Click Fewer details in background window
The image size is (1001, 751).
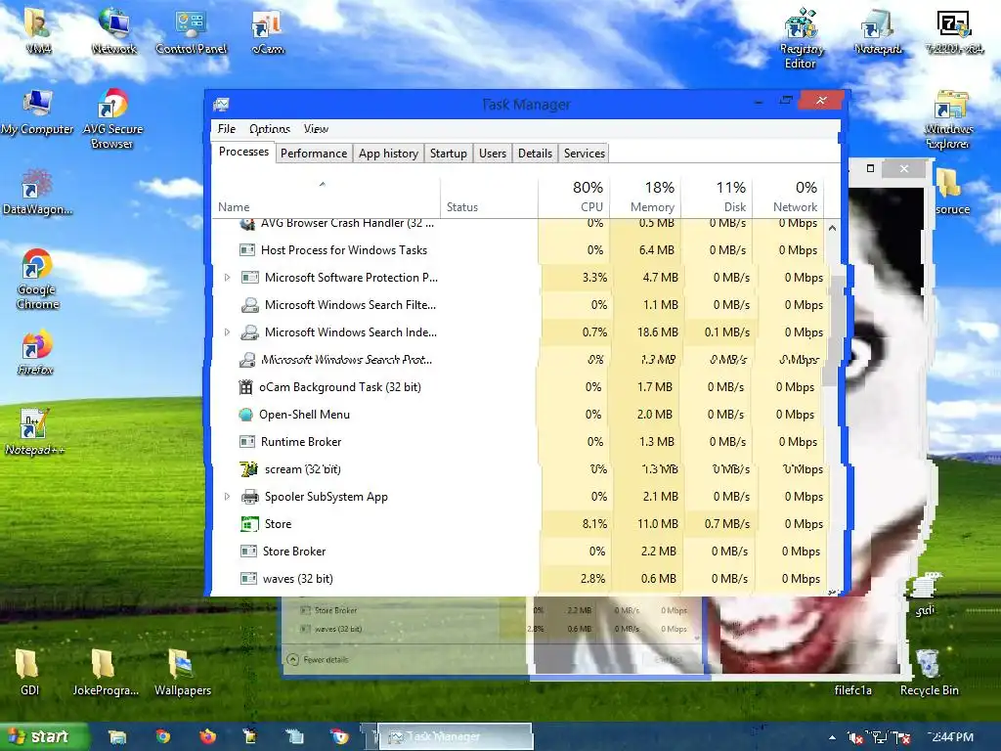click(318, 660)
